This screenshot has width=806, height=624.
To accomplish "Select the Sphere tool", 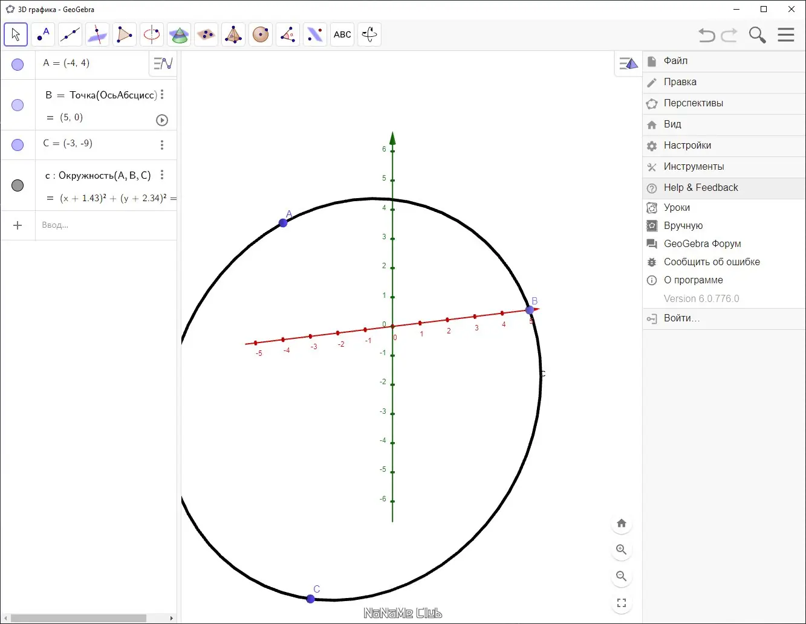I will coord(261,34).
